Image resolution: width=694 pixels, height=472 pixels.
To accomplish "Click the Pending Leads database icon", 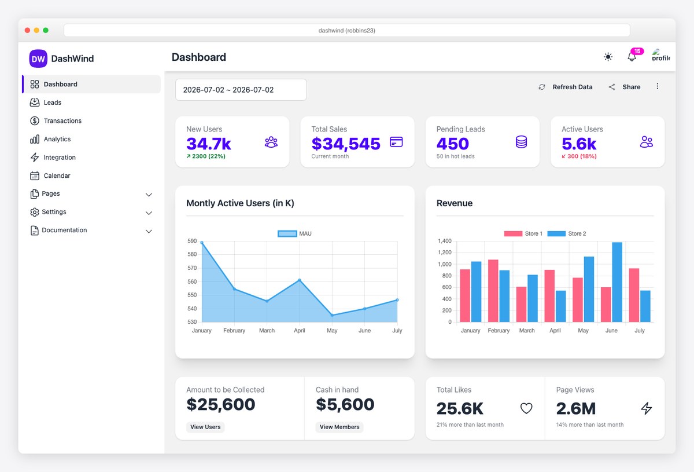I will click(x=521, y=142).
